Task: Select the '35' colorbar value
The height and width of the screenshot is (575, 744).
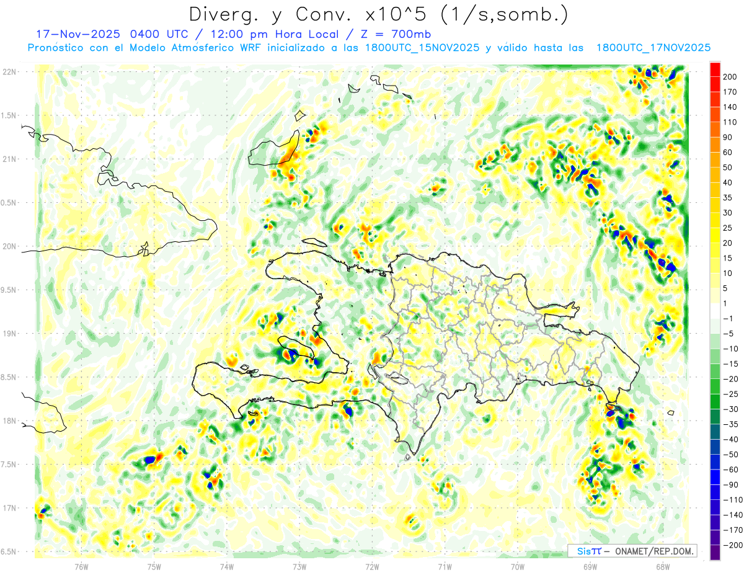Action: [728, 197]
